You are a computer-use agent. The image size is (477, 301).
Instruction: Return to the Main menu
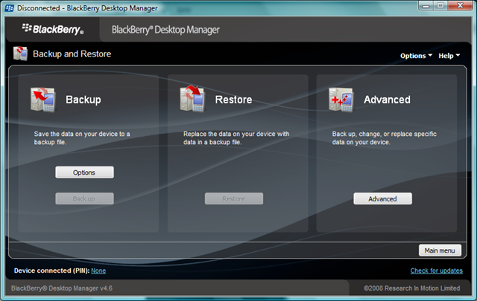pos(440,250)
